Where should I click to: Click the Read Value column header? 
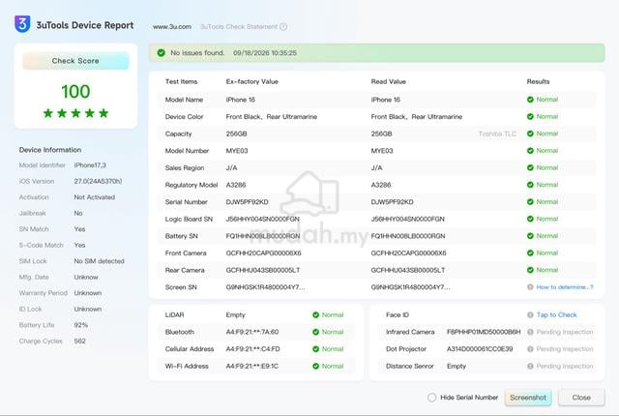(x=389, y=81)
